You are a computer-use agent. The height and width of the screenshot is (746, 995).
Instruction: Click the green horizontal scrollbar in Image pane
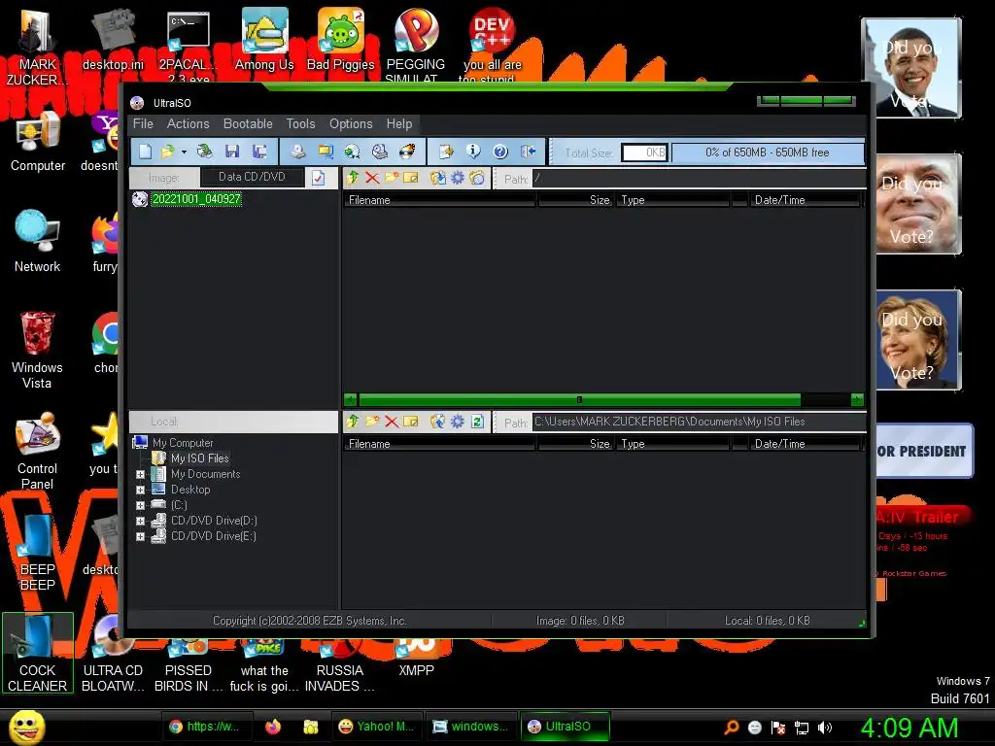click(579, 399)
